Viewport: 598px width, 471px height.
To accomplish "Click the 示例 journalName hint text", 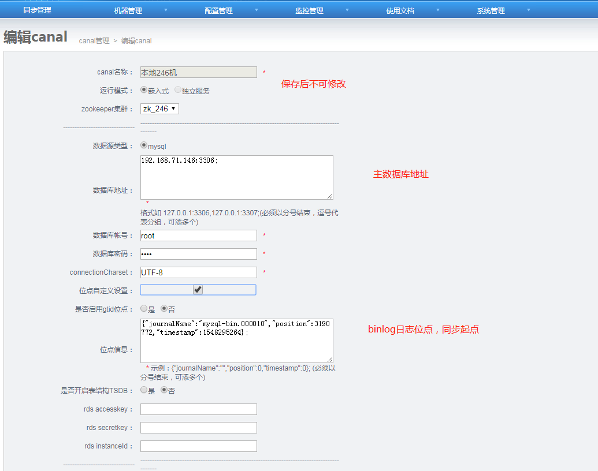I will pyautogui.click(x=239, y=373).
